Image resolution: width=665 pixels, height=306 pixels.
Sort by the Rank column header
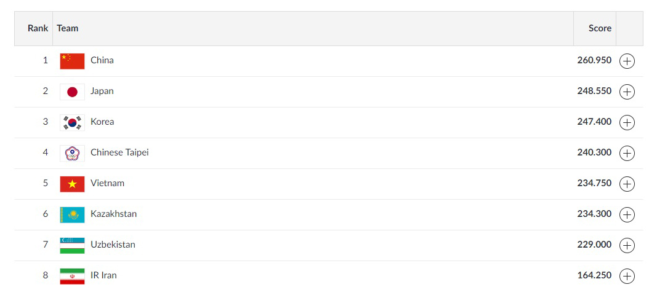click(38, 28)
